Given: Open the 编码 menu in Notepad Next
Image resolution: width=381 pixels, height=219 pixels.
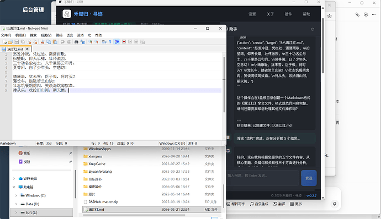Looking at the screenshot, I should tap(59, 35).
